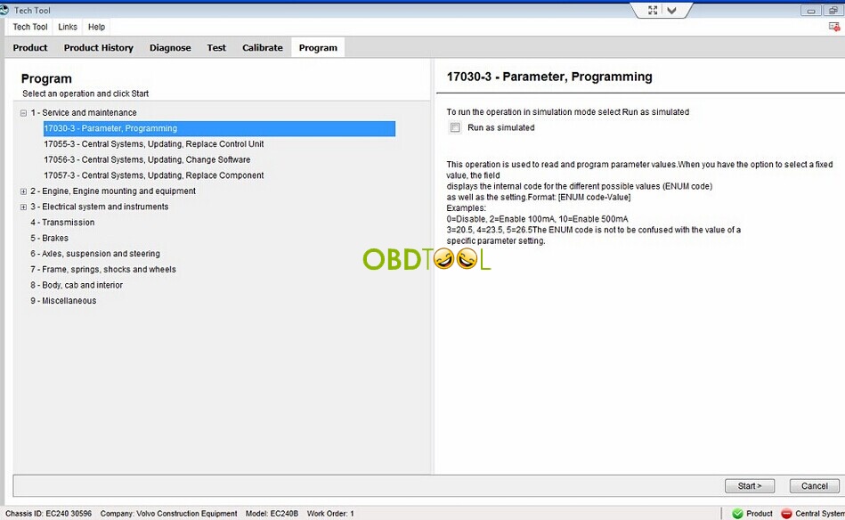
Task: Expand 2 - Engine, Engine mounting and equipment
Action: pyautogui.click(x=23, y=191)
